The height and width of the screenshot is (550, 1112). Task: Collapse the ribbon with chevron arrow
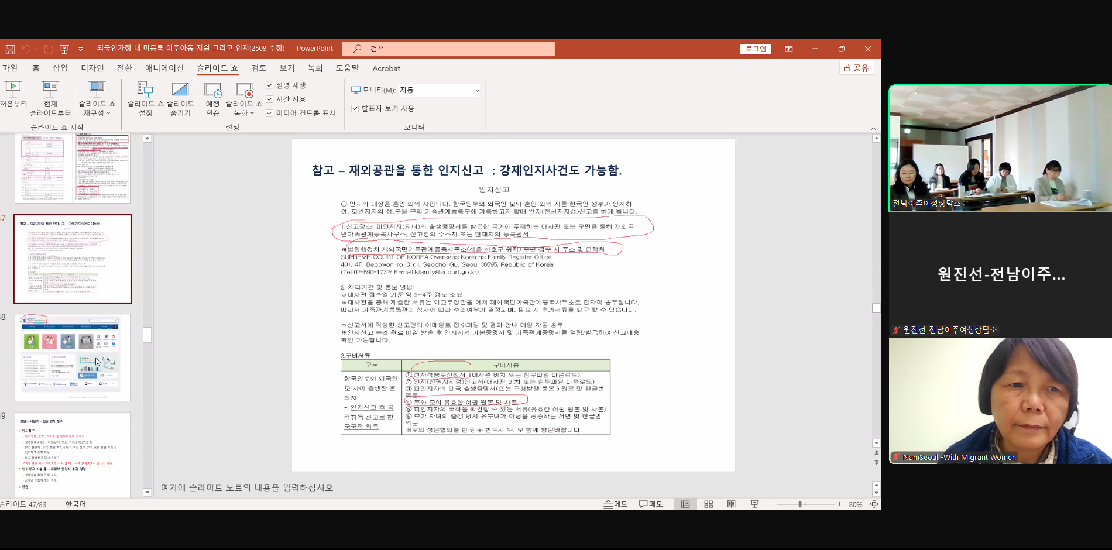873,129
